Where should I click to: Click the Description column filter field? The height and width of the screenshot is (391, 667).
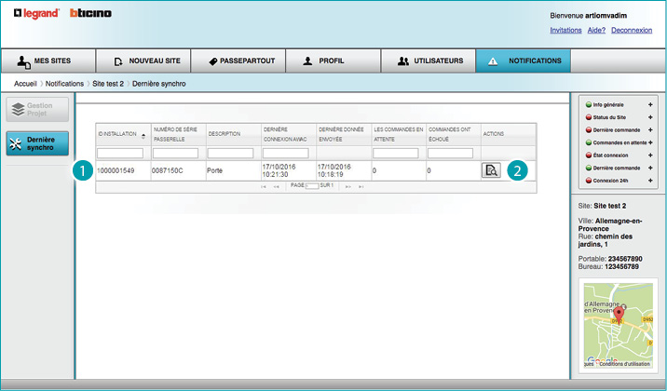coord(230,154)
